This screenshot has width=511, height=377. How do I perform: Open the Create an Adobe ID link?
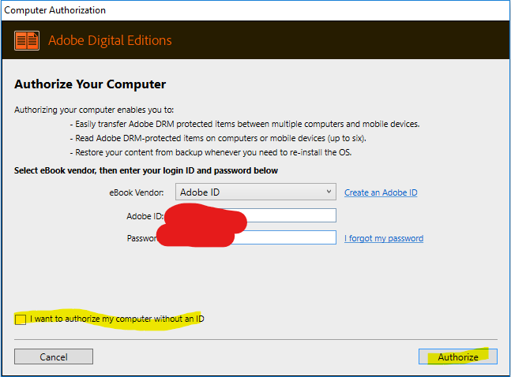pos(381,192)
